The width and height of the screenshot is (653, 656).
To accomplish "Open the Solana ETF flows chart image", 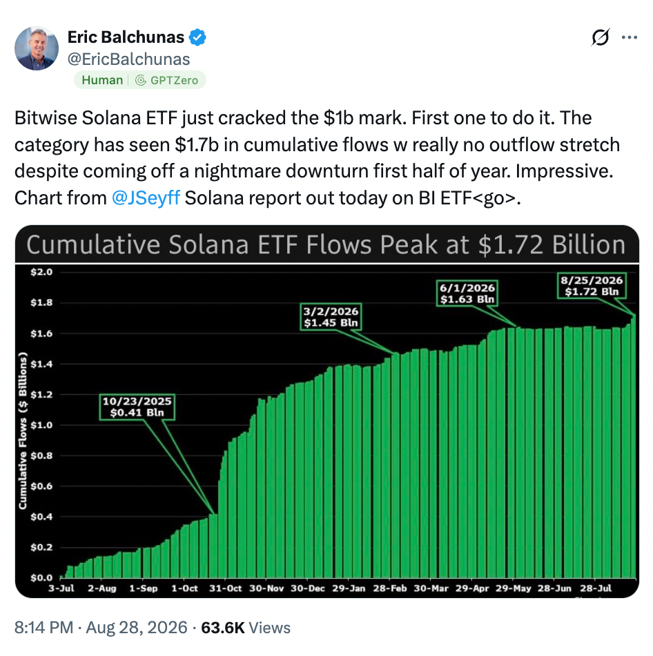I will click(326, 412).
